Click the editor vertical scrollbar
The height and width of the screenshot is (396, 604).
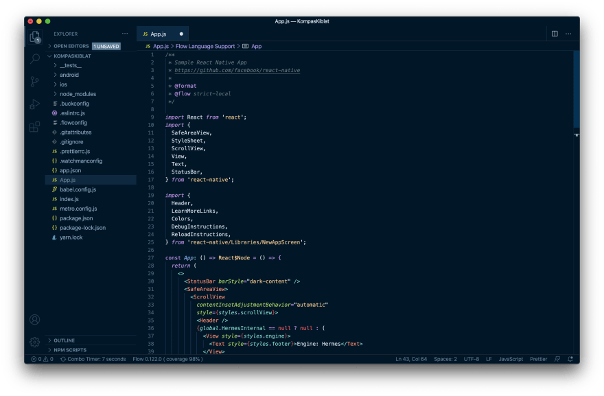click(577, 89)
